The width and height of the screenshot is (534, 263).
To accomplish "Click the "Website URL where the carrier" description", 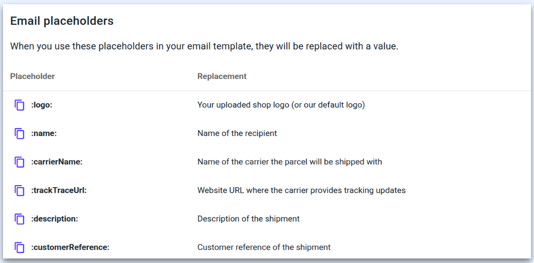I will 301,191.
